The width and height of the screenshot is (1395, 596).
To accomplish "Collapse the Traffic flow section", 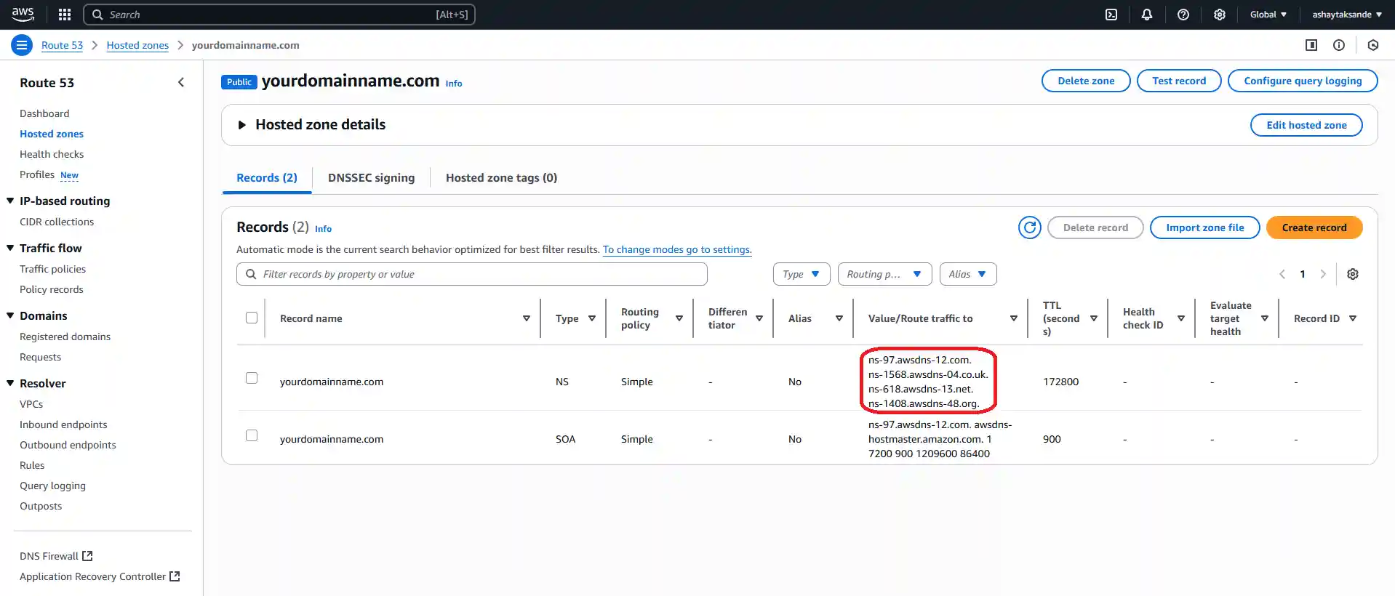I will point(10,248).
